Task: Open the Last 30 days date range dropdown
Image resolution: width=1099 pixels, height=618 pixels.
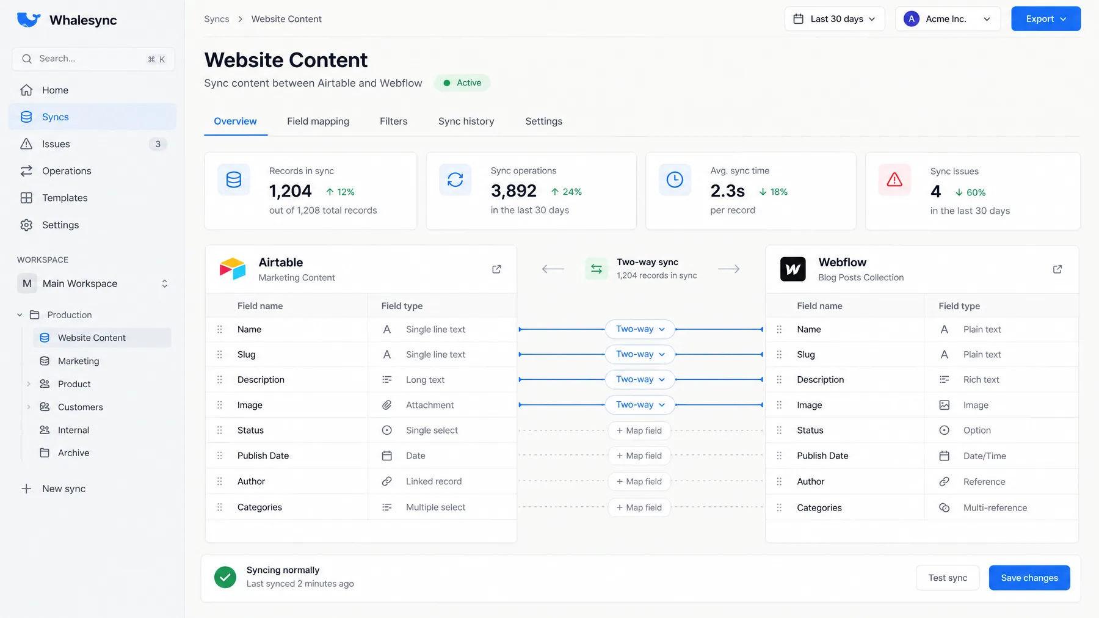Action: click(x=835, y=19)
